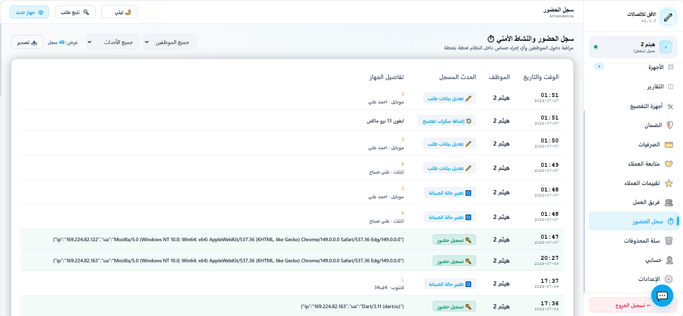Open الإعدادات gear icon
The image size is (683, 316).
(669, 279)
